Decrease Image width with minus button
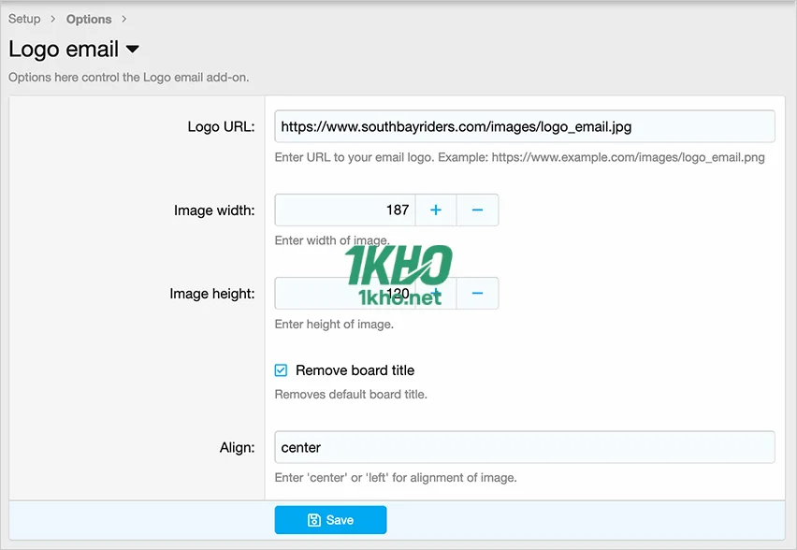Screen dimensions: 797x550 tap(477, 210)
